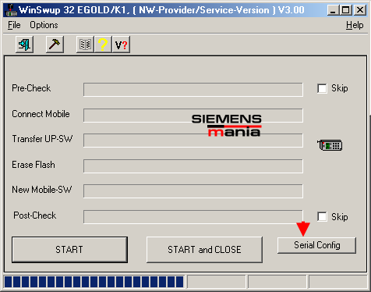The width and height of the screenshot is (371, 292).
Task: Click the Erase Flash status field
Action: pyautogui.click(x=193, y=166)
